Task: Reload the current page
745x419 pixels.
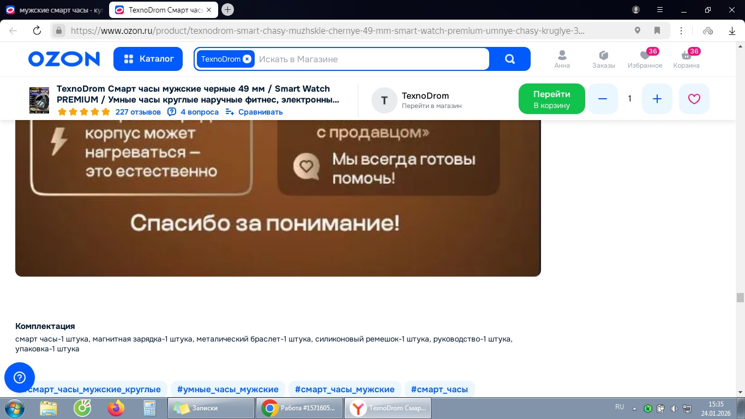Action: [37, 31]
